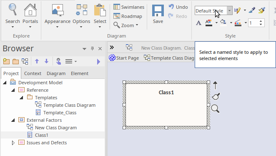Click the apply style paintbrush icon
This screenshot has width=276, height=156.
[262, 10]
